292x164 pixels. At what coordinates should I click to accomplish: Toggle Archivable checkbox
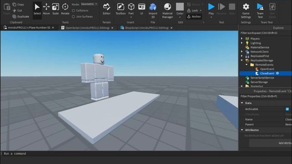[x=287, y=109]
